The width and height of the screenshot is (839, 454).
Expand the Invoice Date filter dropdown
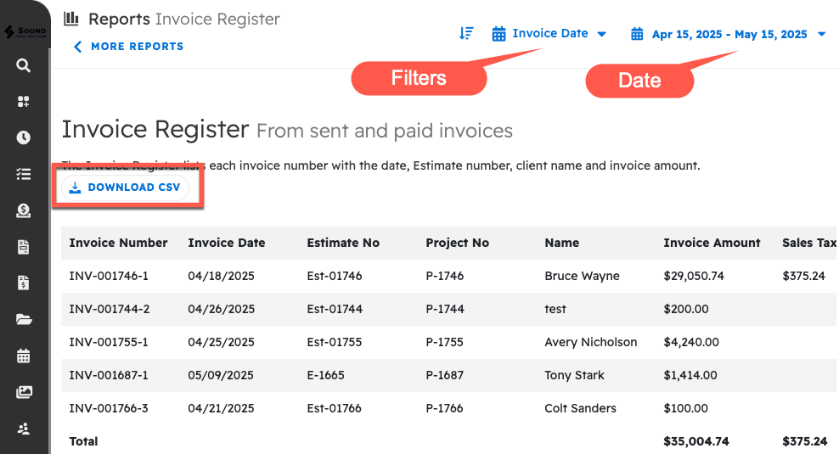pyautogui.click(x=549, y=34)
